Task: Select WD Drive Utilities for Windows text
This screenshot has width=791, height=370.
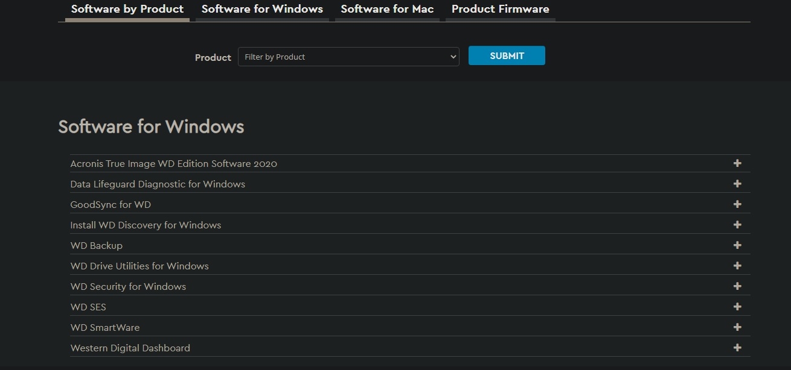Action: coord(139,266)
